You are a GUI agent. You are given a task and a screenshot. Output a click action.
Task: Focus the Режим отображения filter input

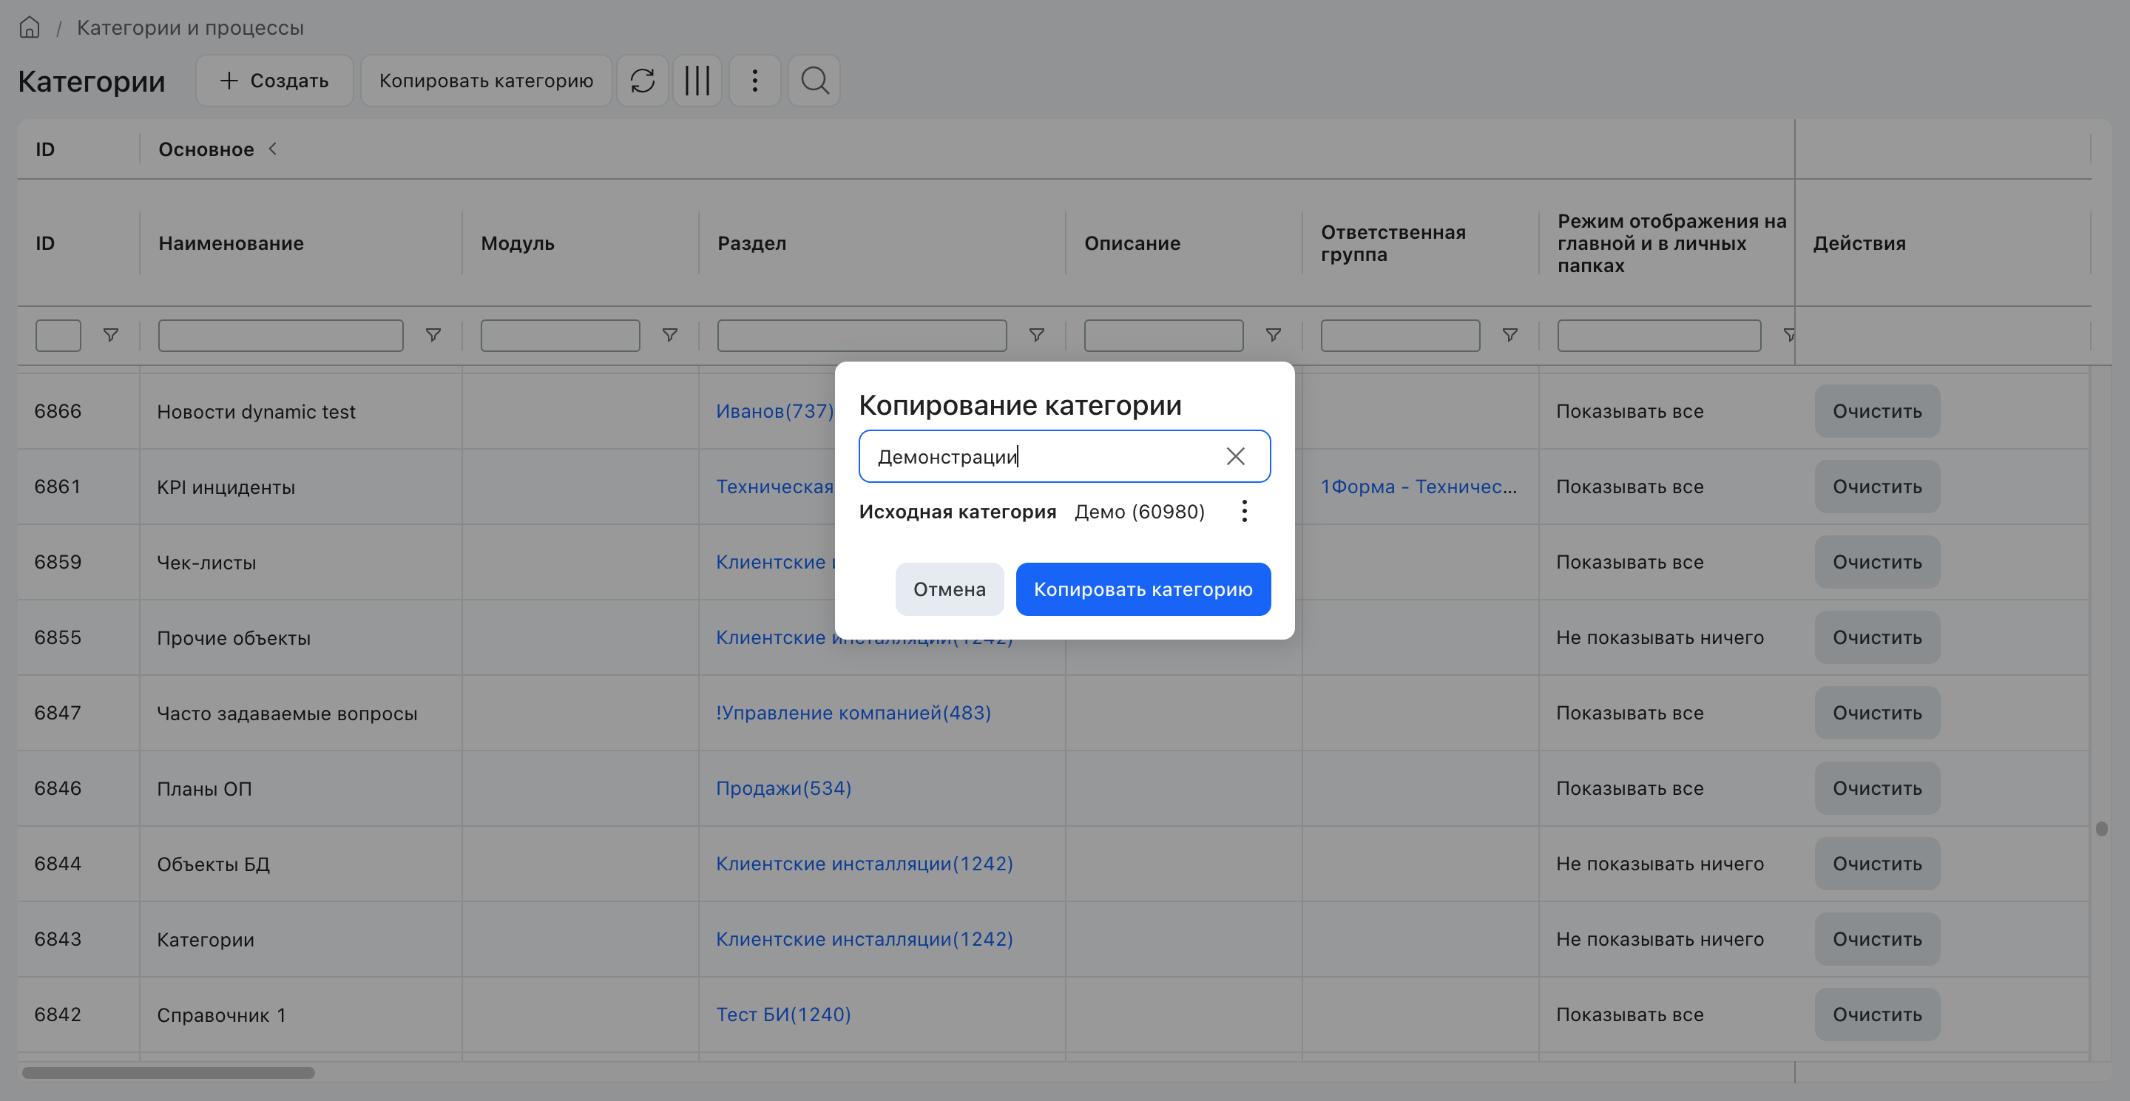(1659, 336)
